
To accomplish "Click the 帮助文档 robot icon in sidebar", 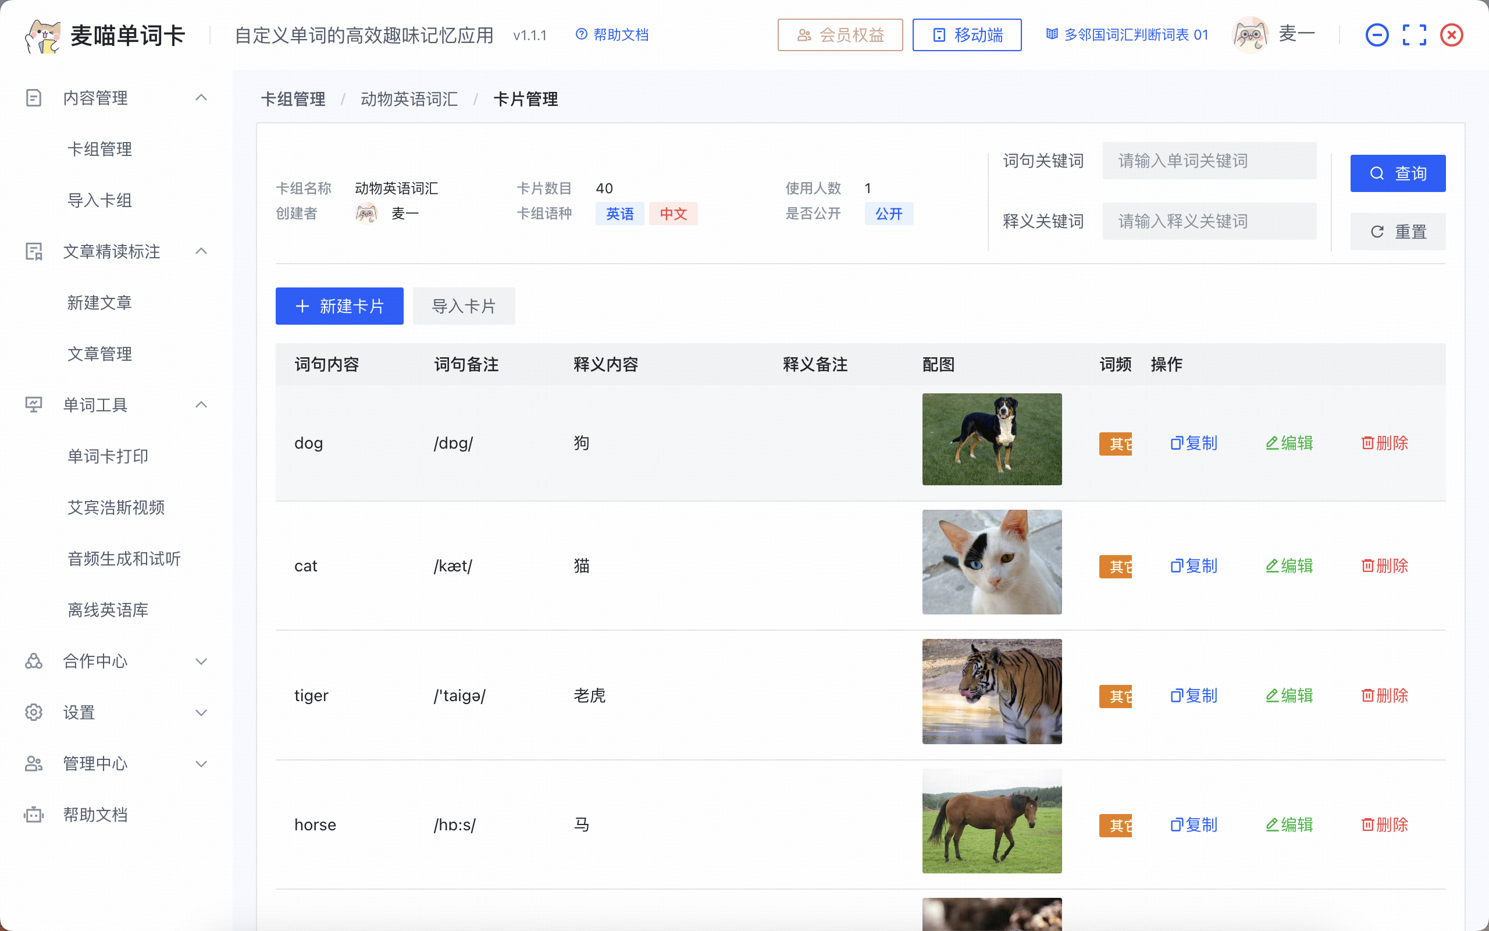I will (33, 814).
